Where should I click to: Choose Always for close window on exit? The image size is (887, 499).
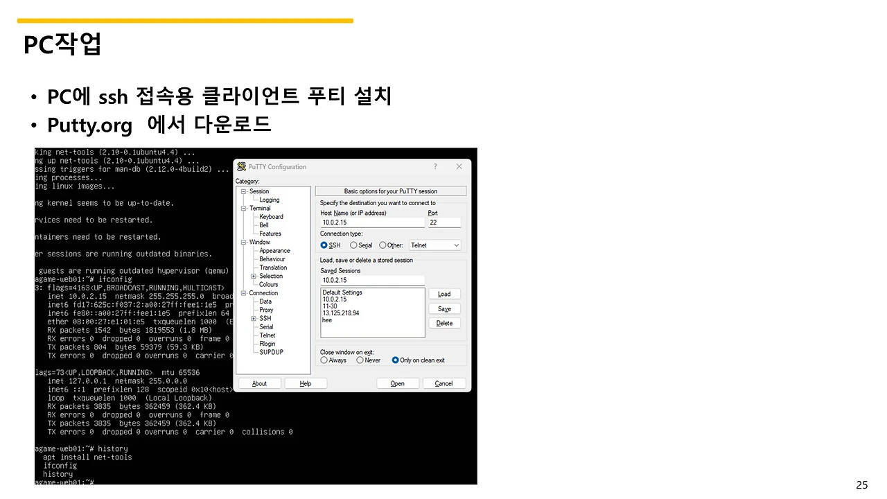point(324,360)
